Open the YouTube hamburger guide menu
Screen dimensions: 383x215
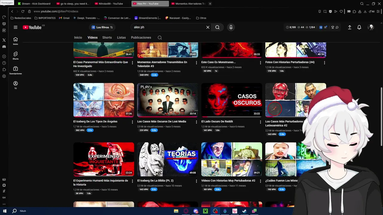(x=16, y=27)
